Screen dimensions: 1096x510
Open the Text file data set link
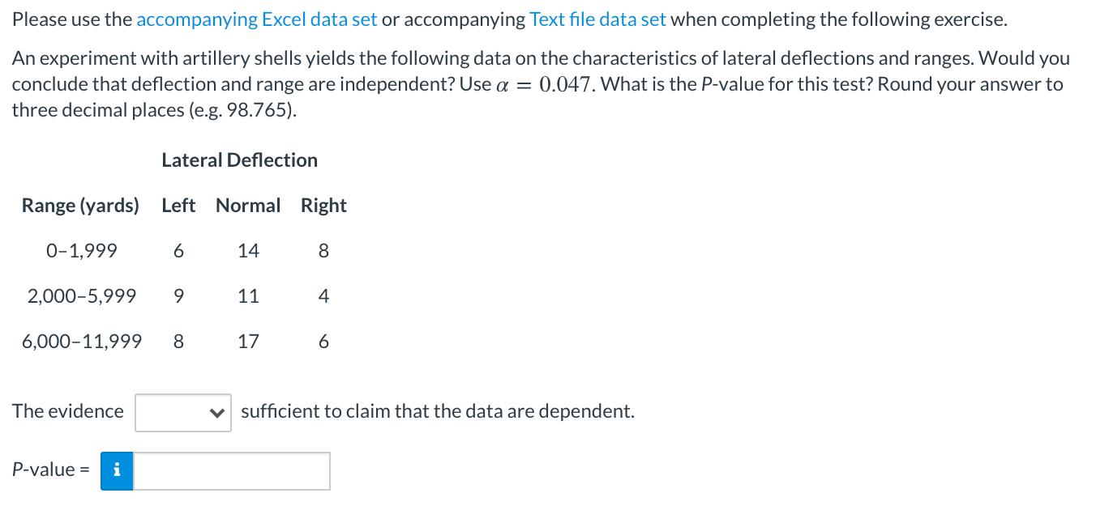597,20
